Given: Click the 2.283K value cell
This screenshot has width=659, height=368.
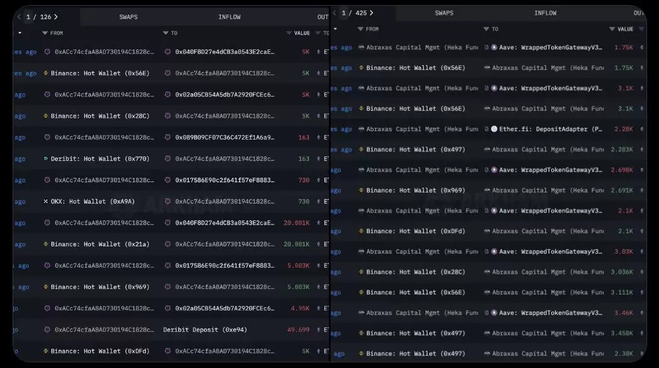Looking at the screenshot, I should click(x=622, y=150).
